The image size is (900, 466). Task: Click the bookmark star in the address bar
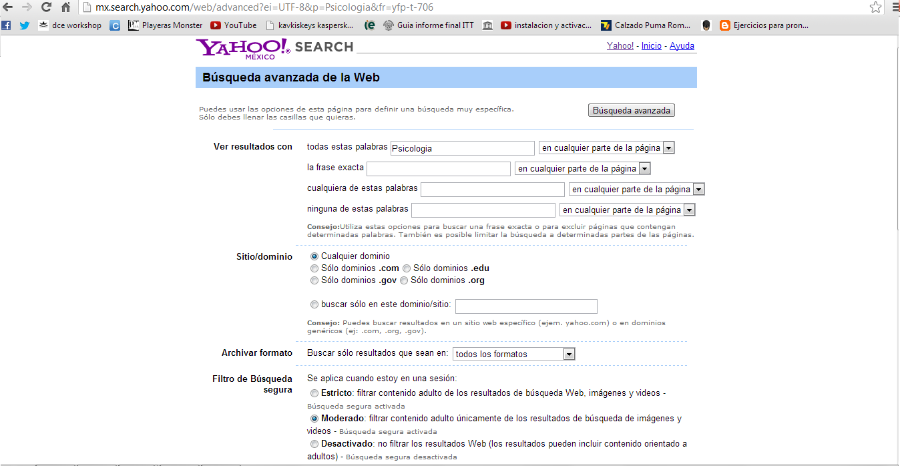[875, 7]
